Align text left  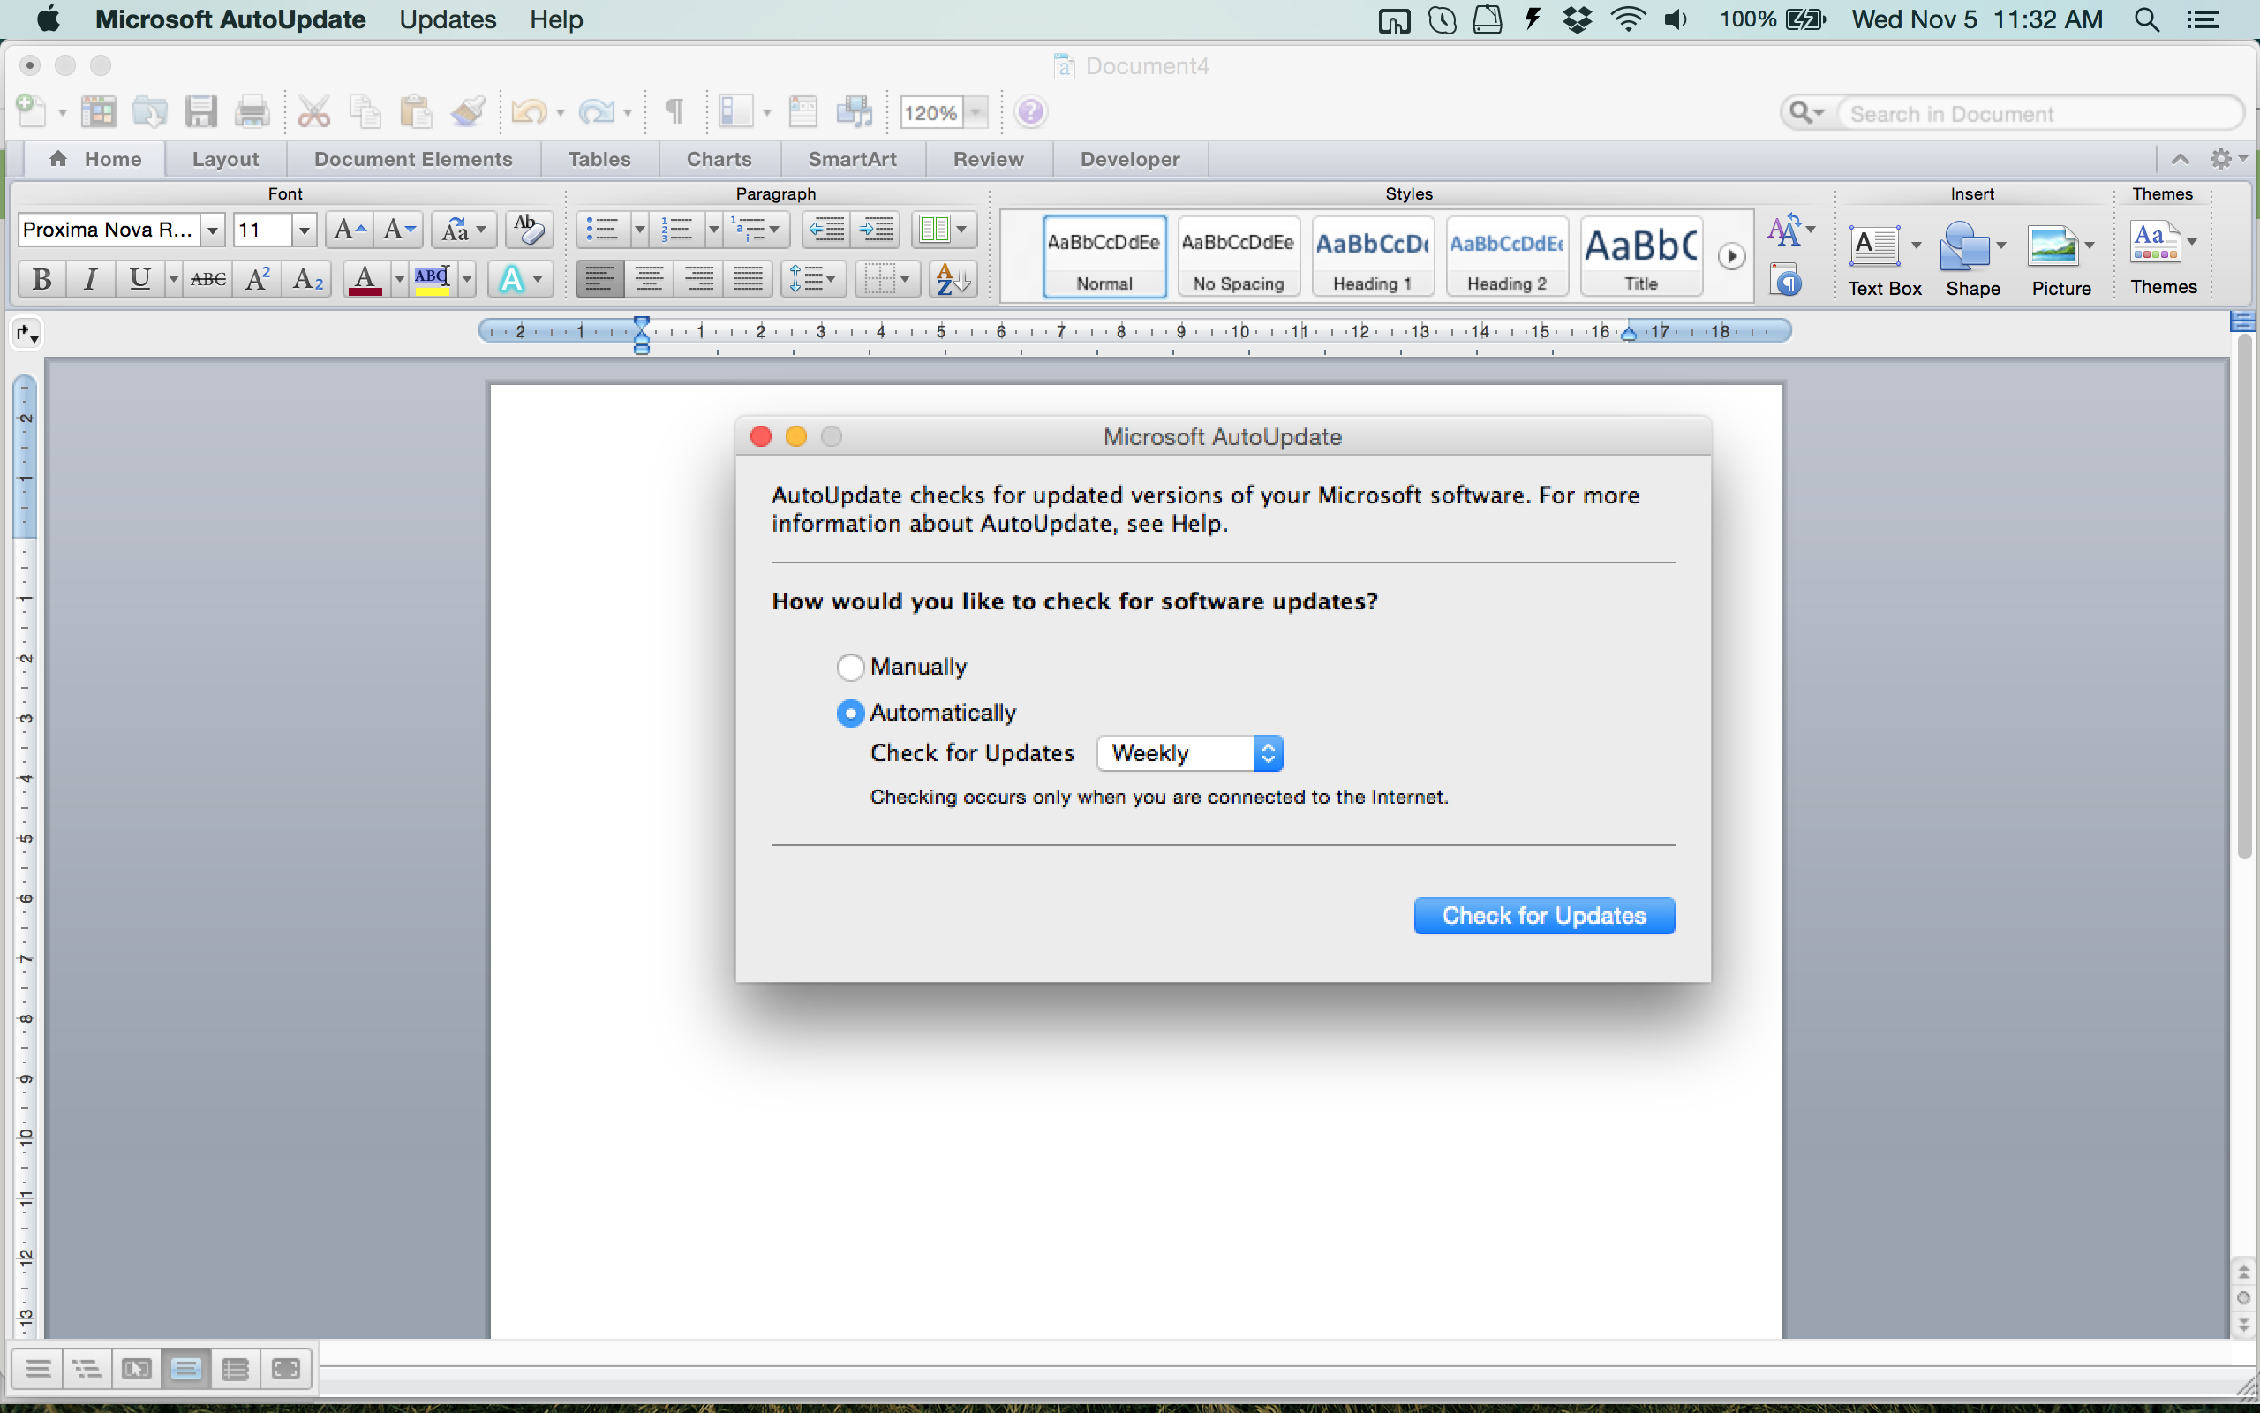click(599, 278)
